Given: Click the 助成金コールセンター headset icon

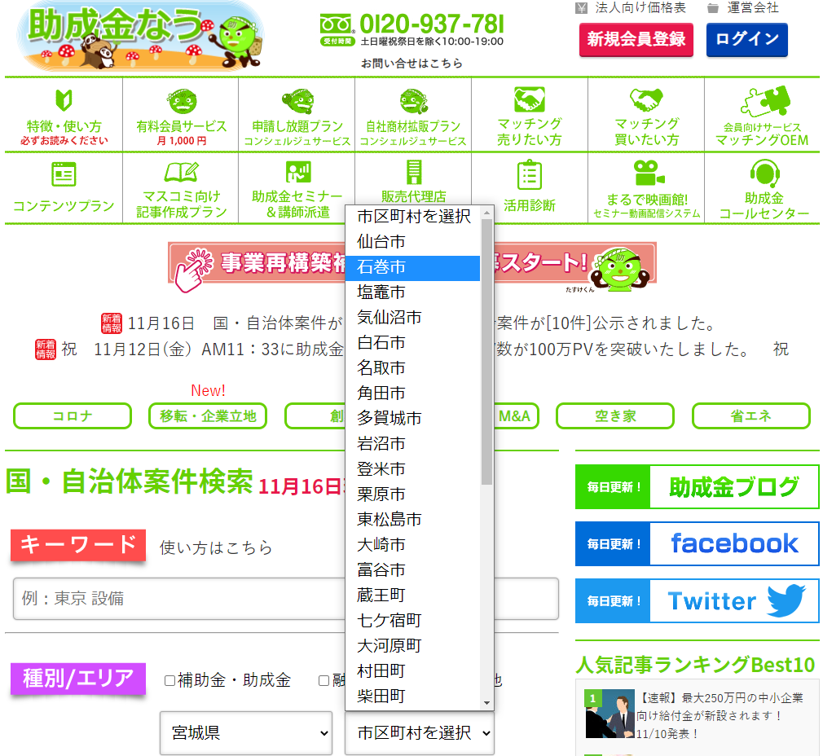Looking at the screenshot, I should [x=764, y=174].
